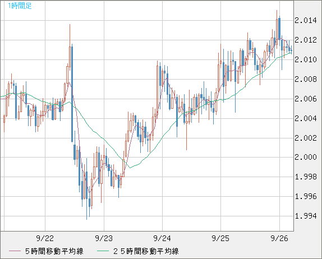Image resolution: width=322 pixels, height=259 pixels.
Task: Click the 9/26 date axis label
Action: 279,238
